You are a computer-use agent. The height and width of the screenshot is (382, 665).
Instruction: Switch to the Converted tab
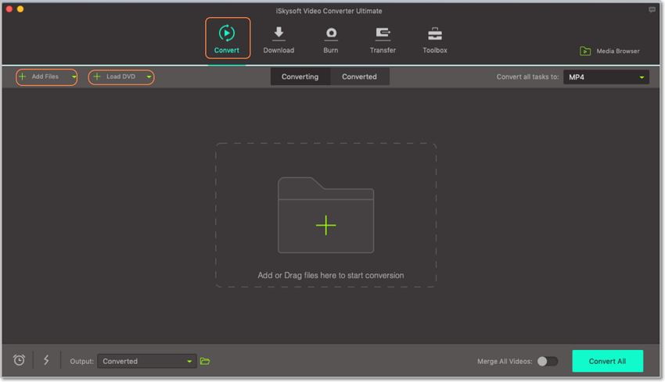click(359, 77)
